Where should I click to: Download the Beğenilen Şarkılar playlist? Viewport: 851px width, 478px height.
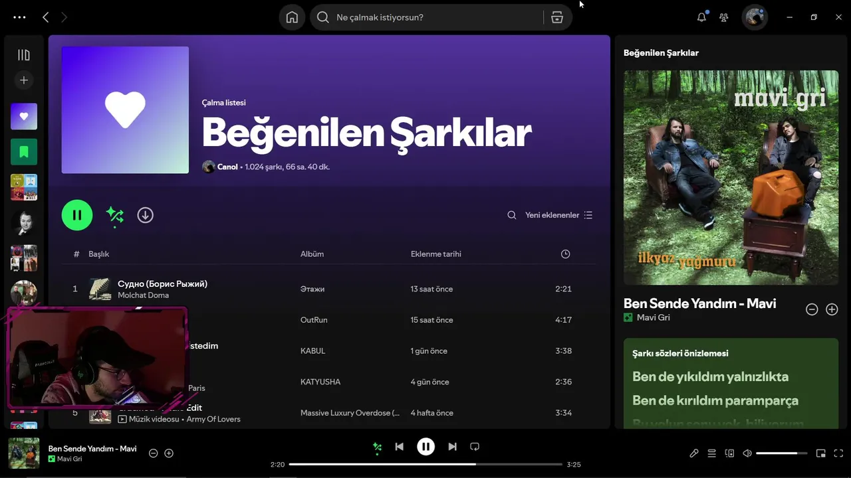(145, 215)
